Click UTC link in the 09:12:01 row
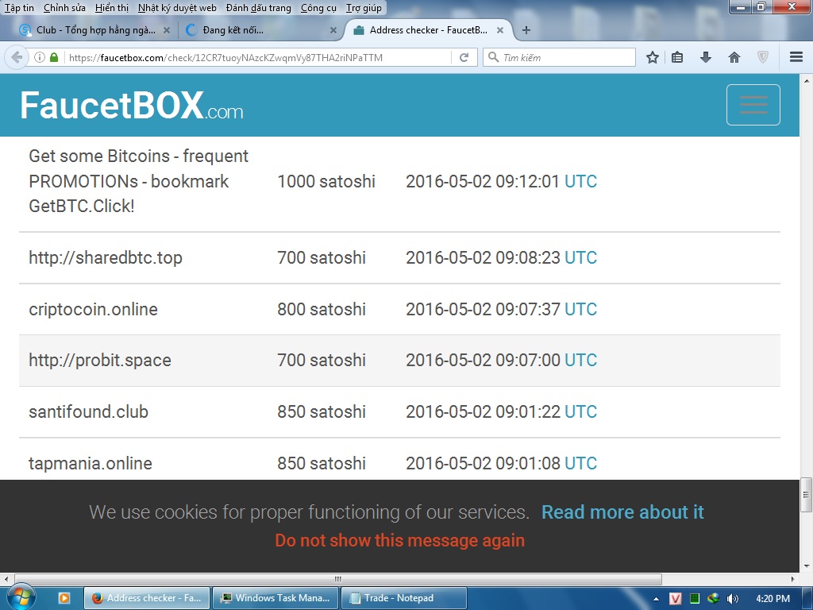The width and height of the screenshot is (813, 610). tap(580, 181)
